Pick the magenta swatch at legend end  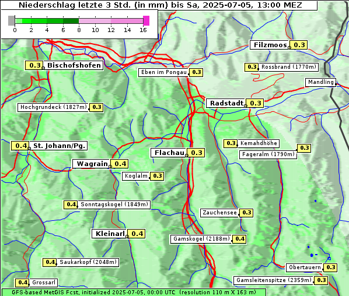click(146, 20)
